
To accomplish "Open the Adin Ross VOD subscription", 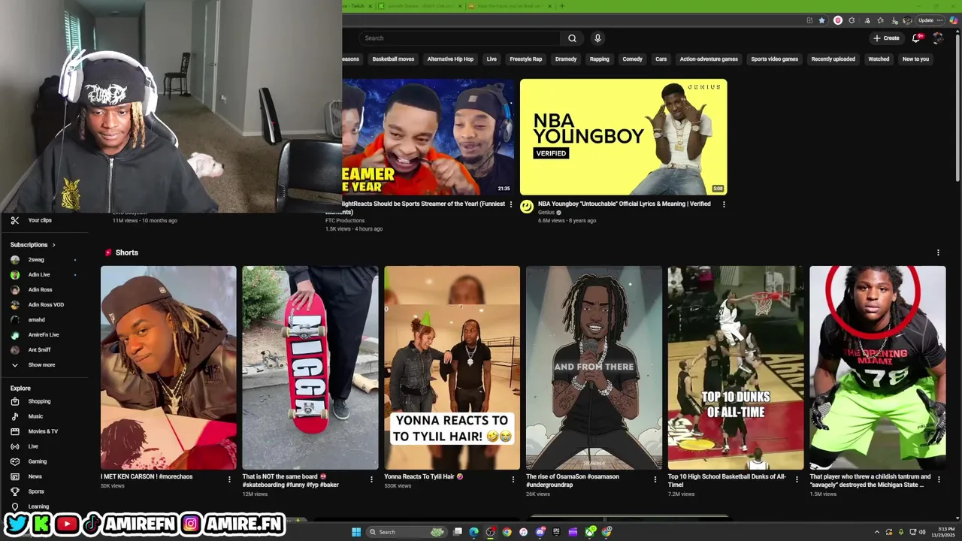I will tap(46, 305).
